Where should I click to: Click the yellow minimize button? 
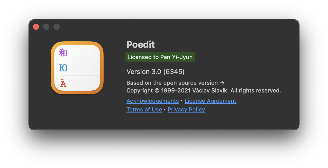pyautogui.click(x=46, y=27)
